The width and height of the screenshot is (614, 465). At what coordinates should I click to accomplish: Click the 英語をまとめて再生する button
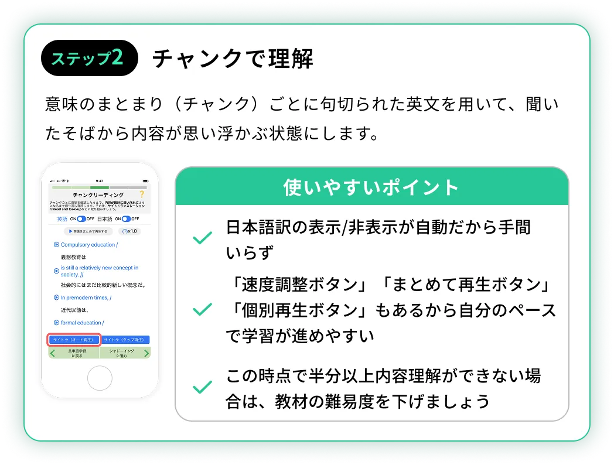[88, 231]
